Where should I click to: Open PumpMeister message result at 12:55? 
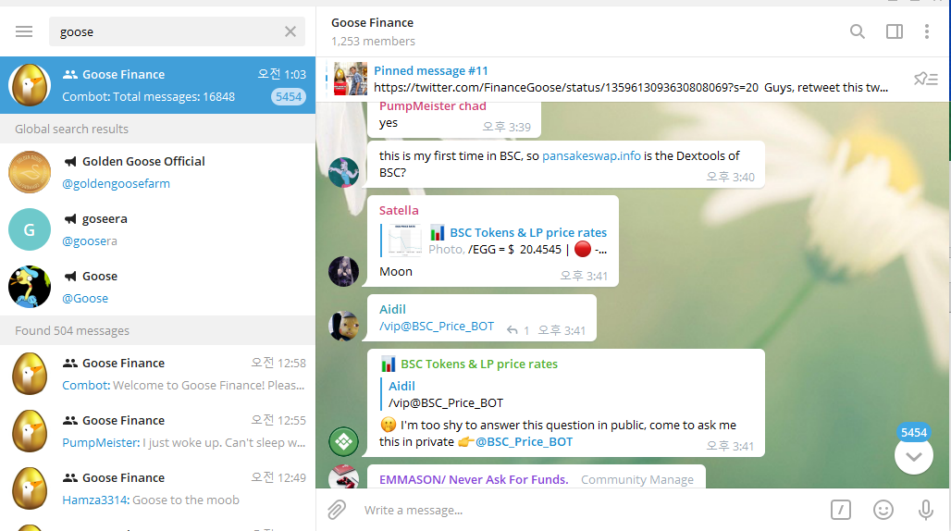click(157, 431)
